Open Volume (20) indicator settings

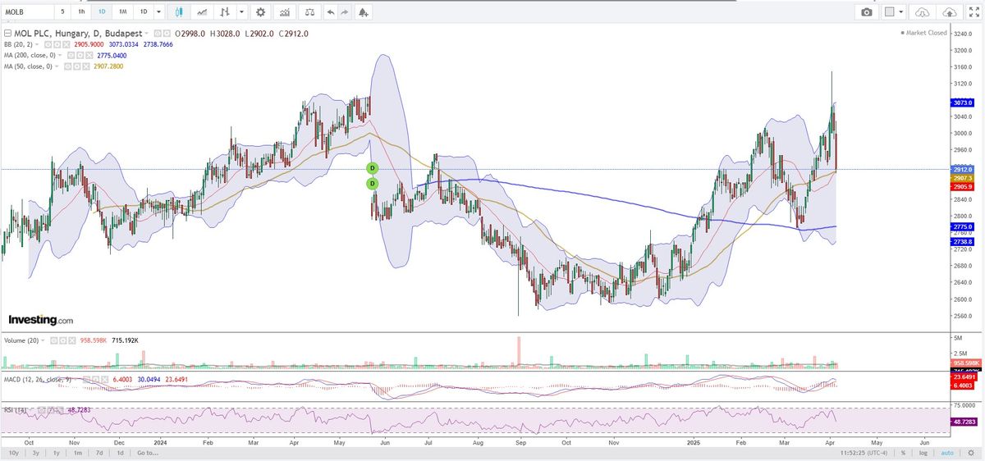[62, 340]
